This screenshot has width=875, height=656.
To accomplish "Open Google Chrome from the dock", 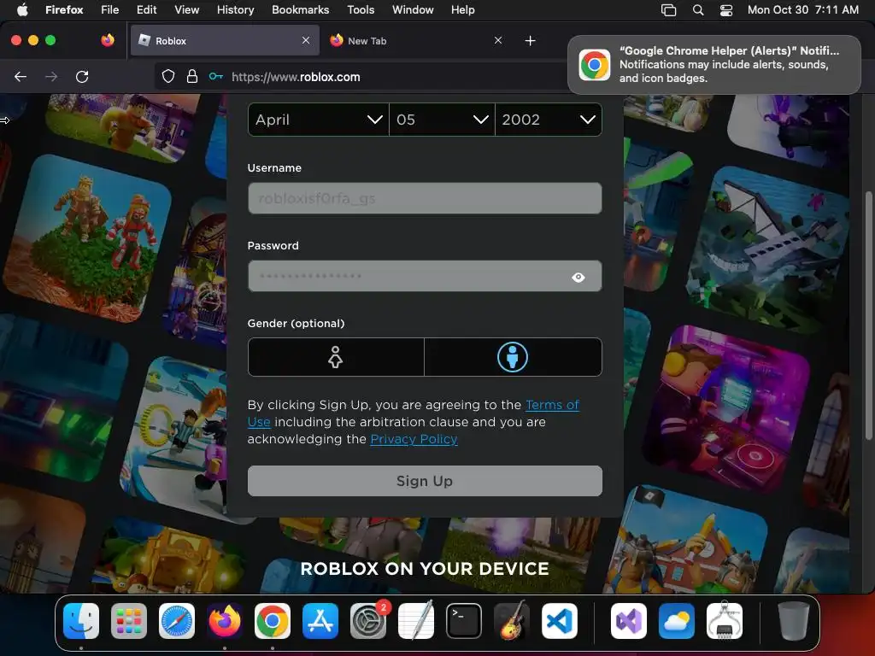I will (x=273, y=621).
